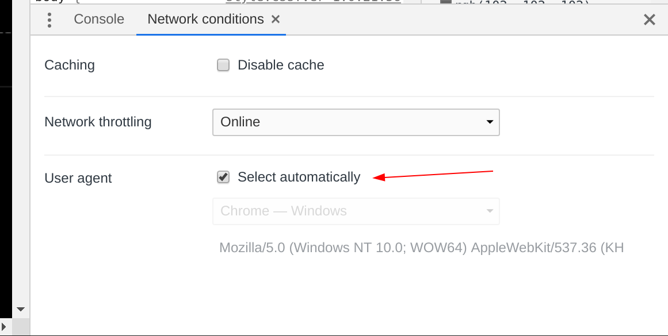Image resolution: width=668 pixels, height=336 pixels.
Task: Open the Online network throttling selector
Action: tap(356, 122)
